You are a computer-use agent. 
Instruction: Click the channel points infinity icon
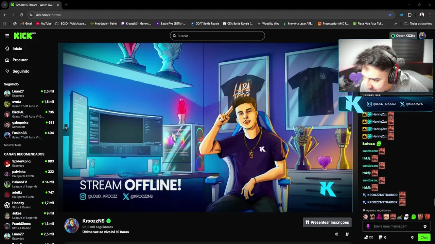pos(369,238)
